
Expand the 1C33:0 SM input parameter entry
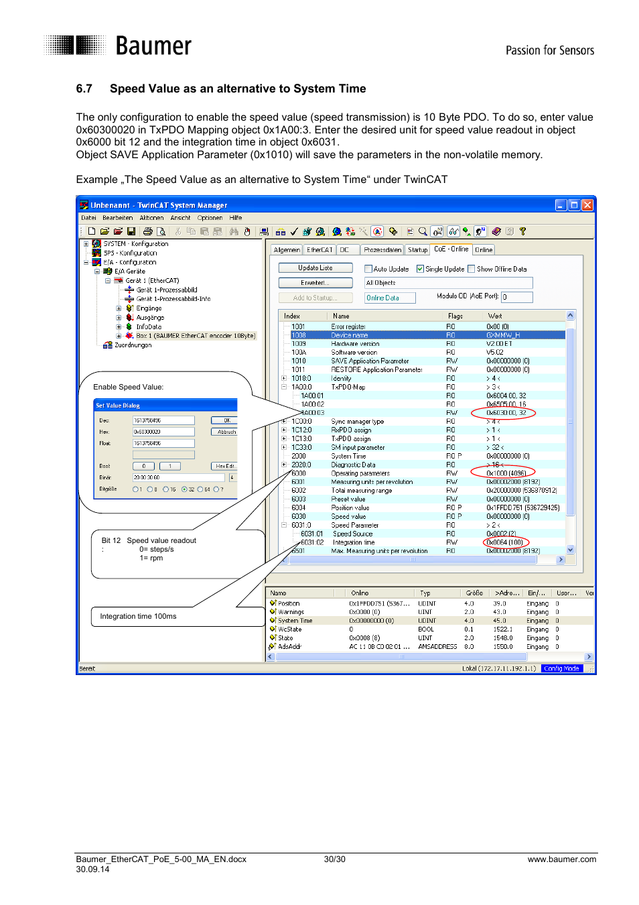[284, 447]
